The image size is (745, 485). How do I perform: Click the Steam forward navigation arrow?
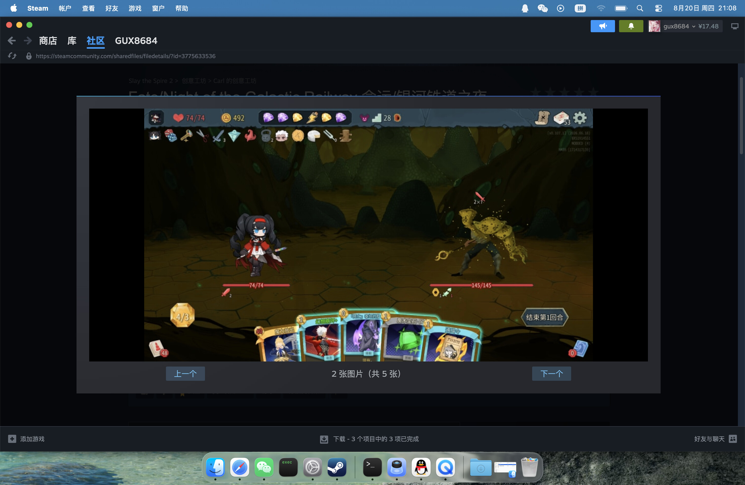[28, 40]
